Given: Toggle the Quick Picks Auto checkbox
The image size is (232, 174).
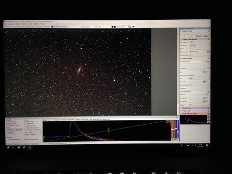Looking at the screenshot, I should coord(206,68).
